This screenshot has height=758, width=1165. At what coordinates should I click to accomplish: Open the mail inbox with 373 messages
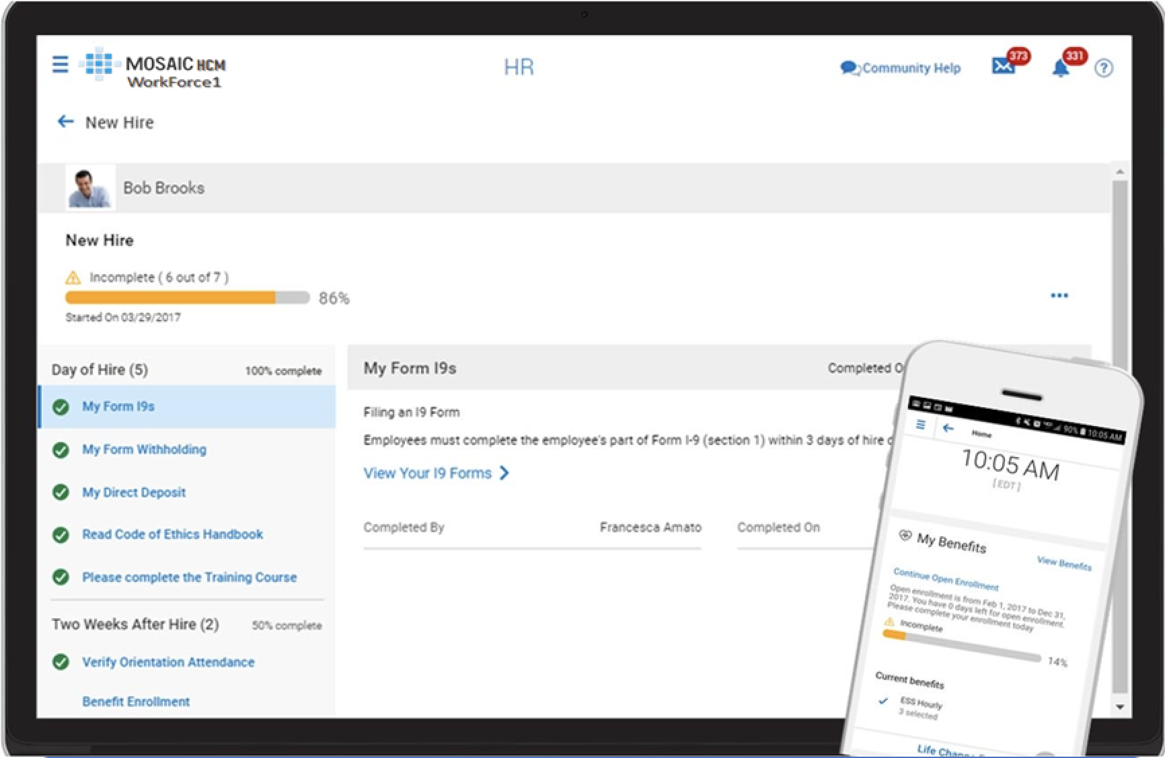pos(1003,67)
